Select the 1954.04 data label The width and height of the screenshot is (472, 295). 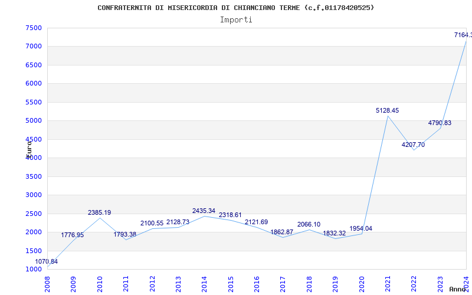click(x=361, y=228)
